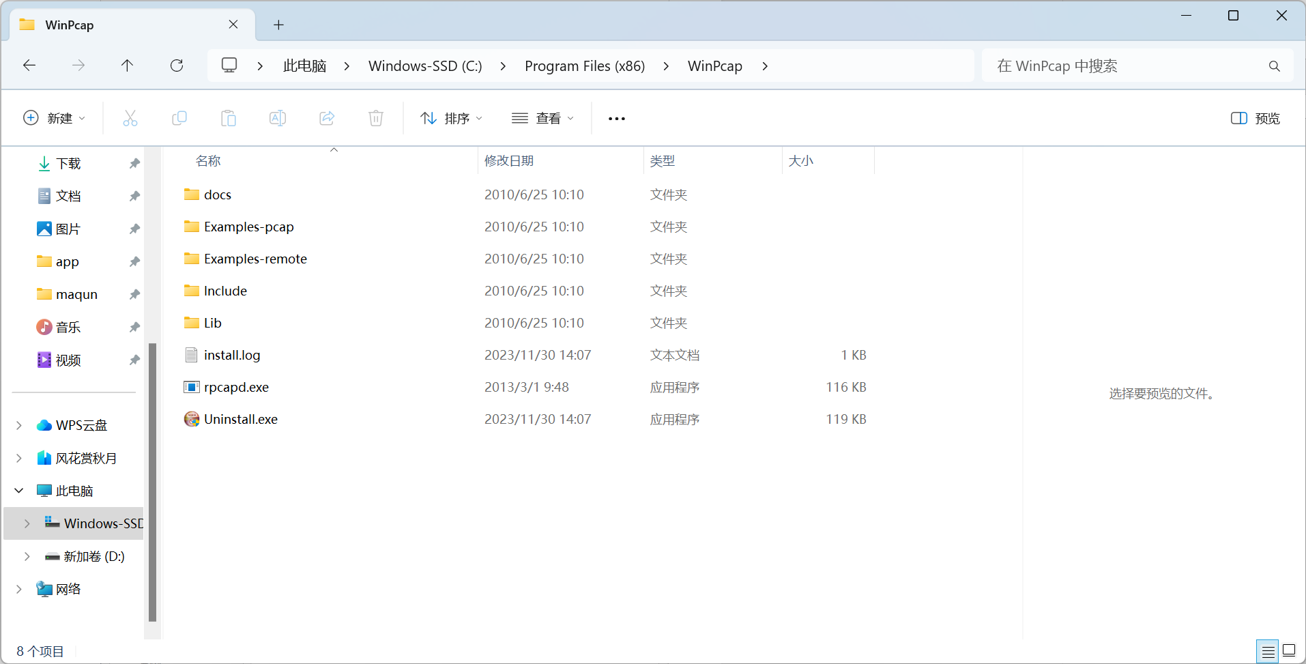Sort by 名称 column header
The height and width of the screenshot is (664, 1306).
(x=208, y=161)
